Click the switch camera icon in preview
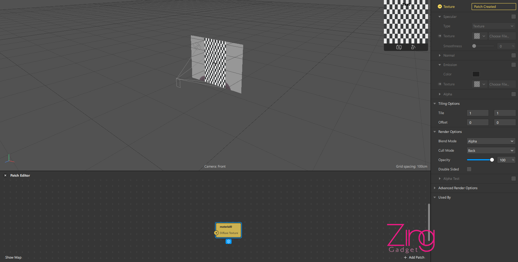Viewport: 518px width, 262px height. pos(399,47)
